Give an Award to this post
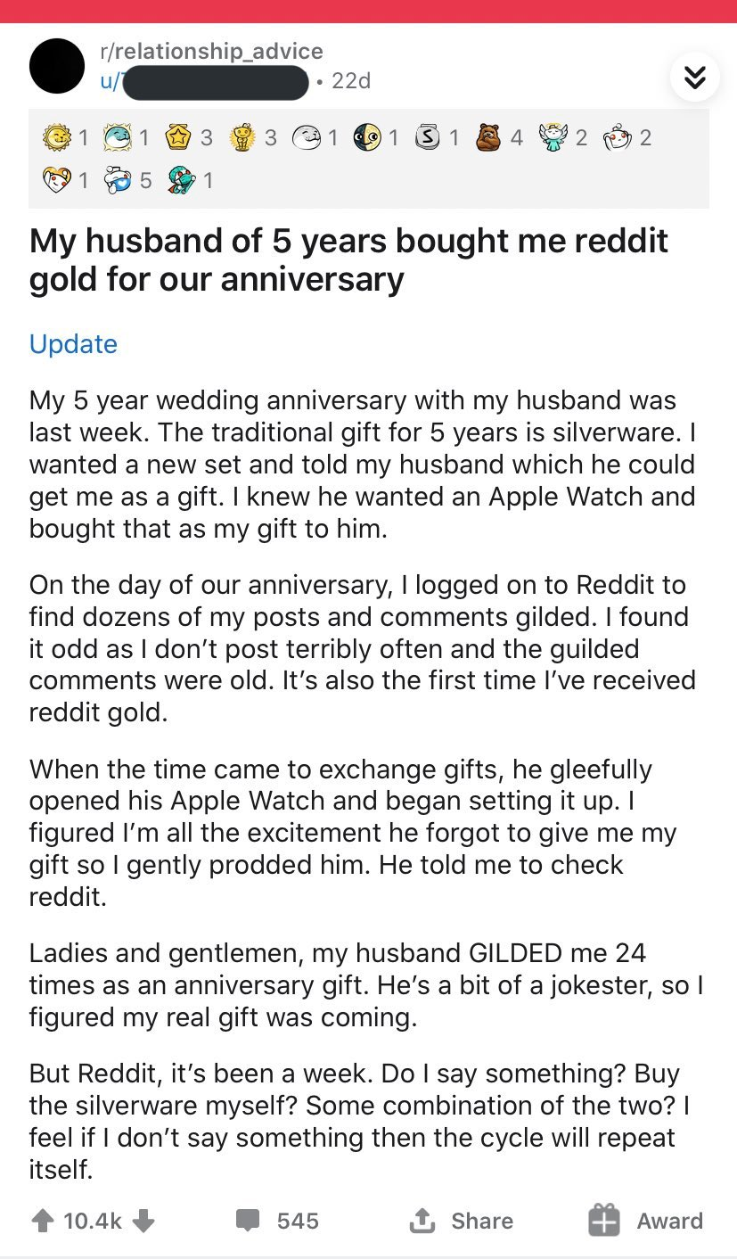Viewport: 737px width, 1259px height. coord(646,1221)
